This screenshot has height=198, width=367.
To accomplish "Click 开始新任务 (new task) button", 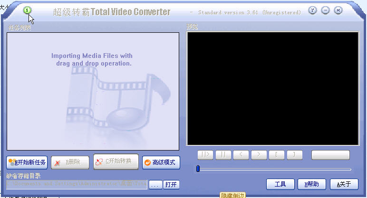I will (27, 162).
